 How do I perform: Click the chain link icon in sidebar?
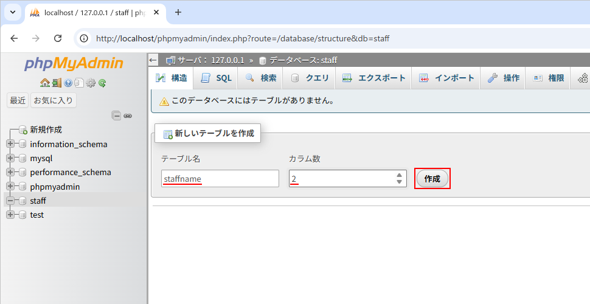(x=128, y=116)
